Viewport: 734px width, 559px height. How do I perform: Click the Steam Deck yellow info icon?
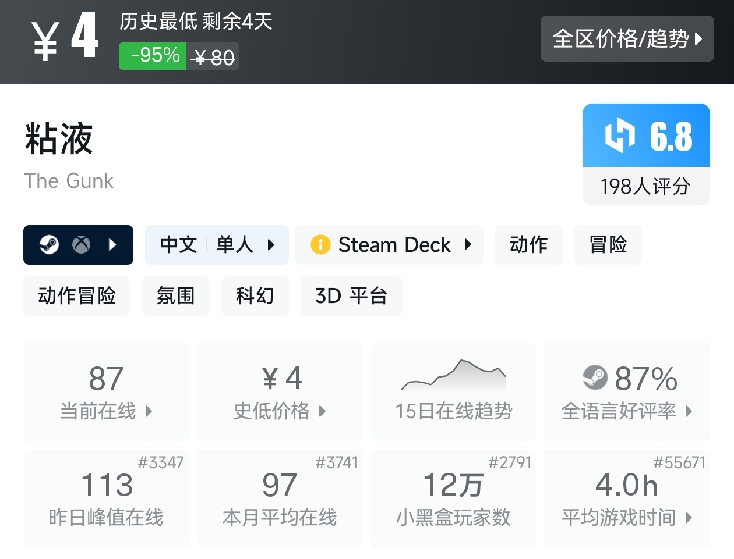(x=320, y=245)
